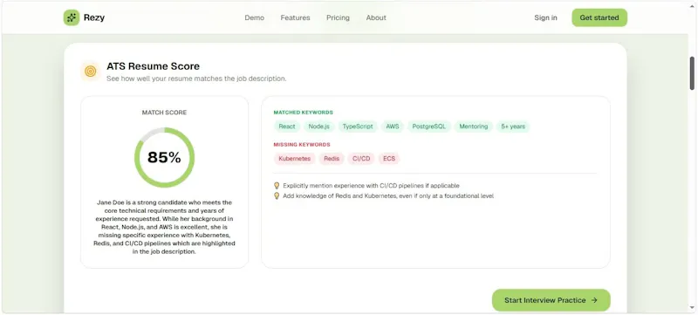This screenshot has height=315, width=698.
Task: Open the About nav item
Action: click(x=376, y=17)
